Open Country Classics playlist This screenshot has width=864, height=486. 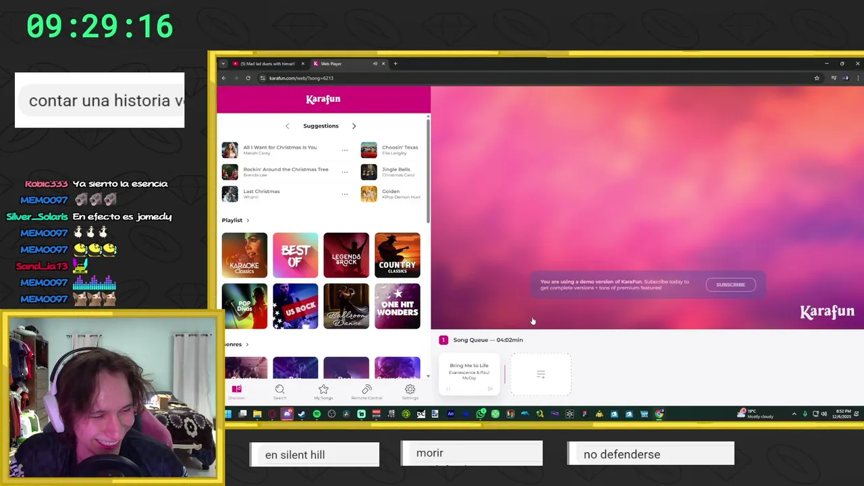tap(397, 255)
